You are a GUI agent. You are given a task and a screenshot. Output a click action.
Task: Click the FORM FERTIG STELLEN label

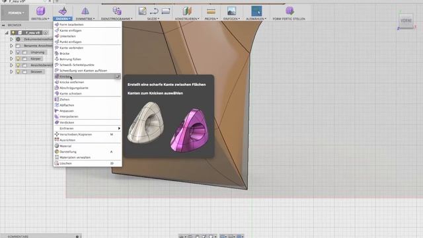[289, 19]
